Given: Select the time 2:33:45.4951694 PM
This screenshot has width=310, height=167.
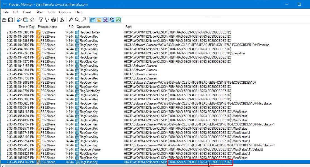Looking at the screenshot, I should pyautogui.click(x=21, y=116).
